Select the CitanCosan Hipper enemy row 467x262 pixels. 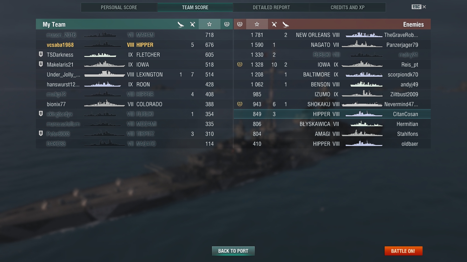tap(332, 114)
